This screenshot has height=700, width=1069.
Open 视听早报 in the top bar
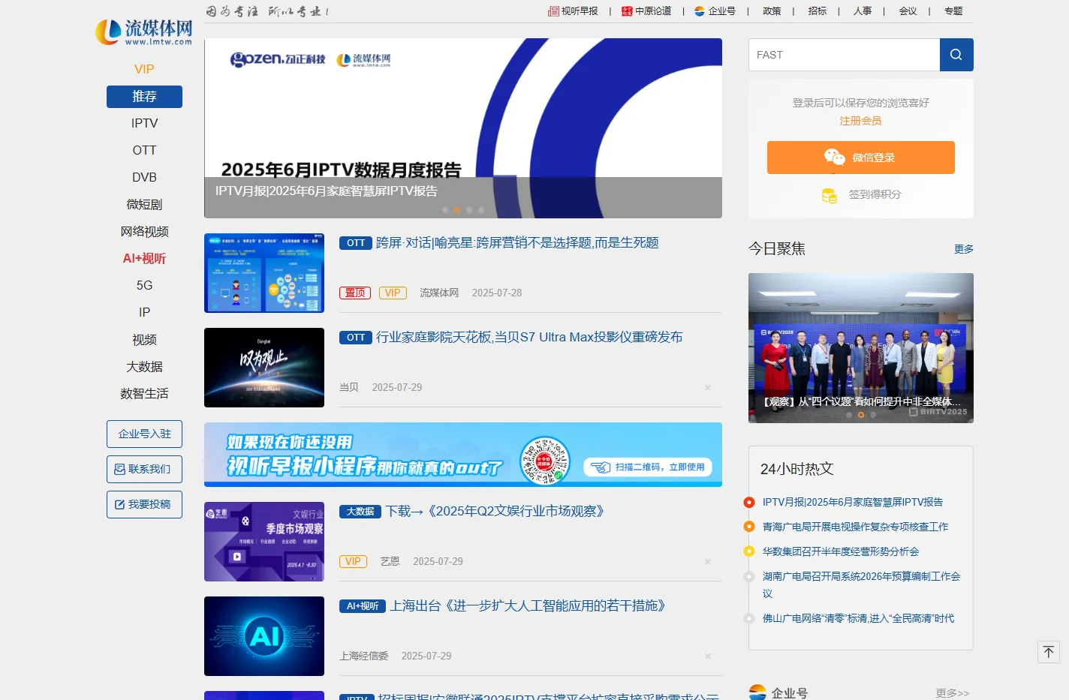click(574, 11)
